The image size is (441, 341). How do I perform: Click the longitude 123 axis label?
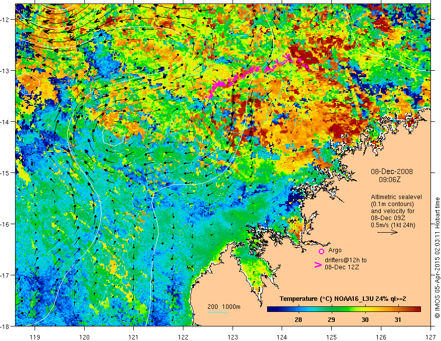click(x=233, y=337)
